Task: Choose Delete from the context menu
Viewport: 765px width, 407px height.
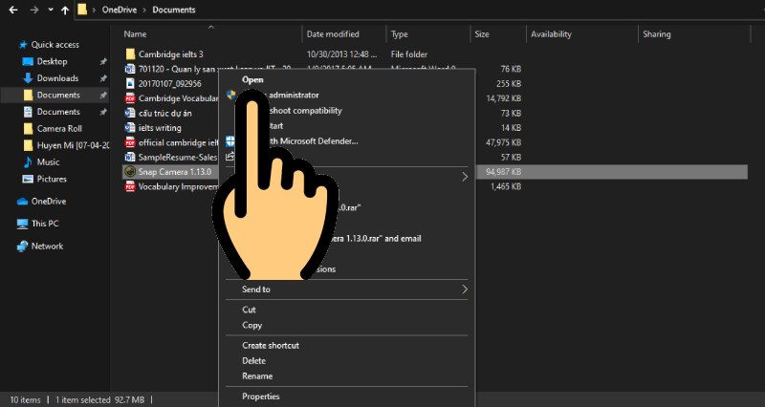Action: [x=253, y=360]
